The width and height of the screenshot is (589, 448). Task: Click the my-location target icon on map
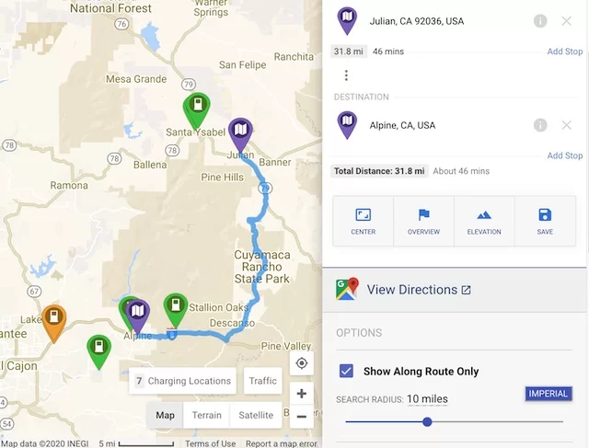[301, 363]
